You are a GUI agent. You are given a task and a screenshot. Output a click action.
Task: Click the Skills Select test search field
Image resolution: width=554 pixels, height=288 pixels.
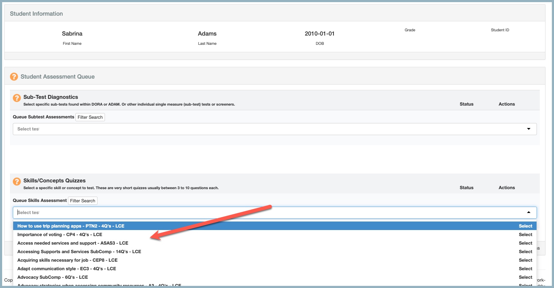pyautogui.click(x=249, y=213)
